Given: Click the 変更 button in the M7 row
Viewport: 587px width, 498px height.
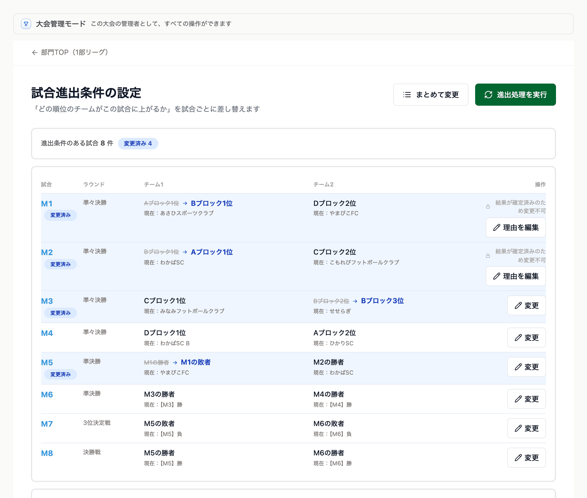Looking at the screenshot, I should [527, 429].
